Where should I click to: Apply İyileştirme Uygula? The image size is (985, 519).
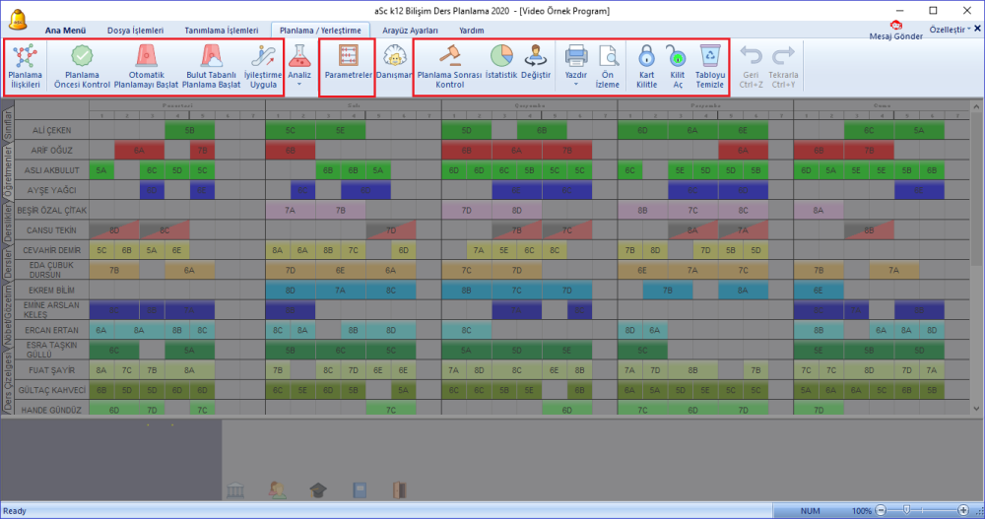coord(263,67)
